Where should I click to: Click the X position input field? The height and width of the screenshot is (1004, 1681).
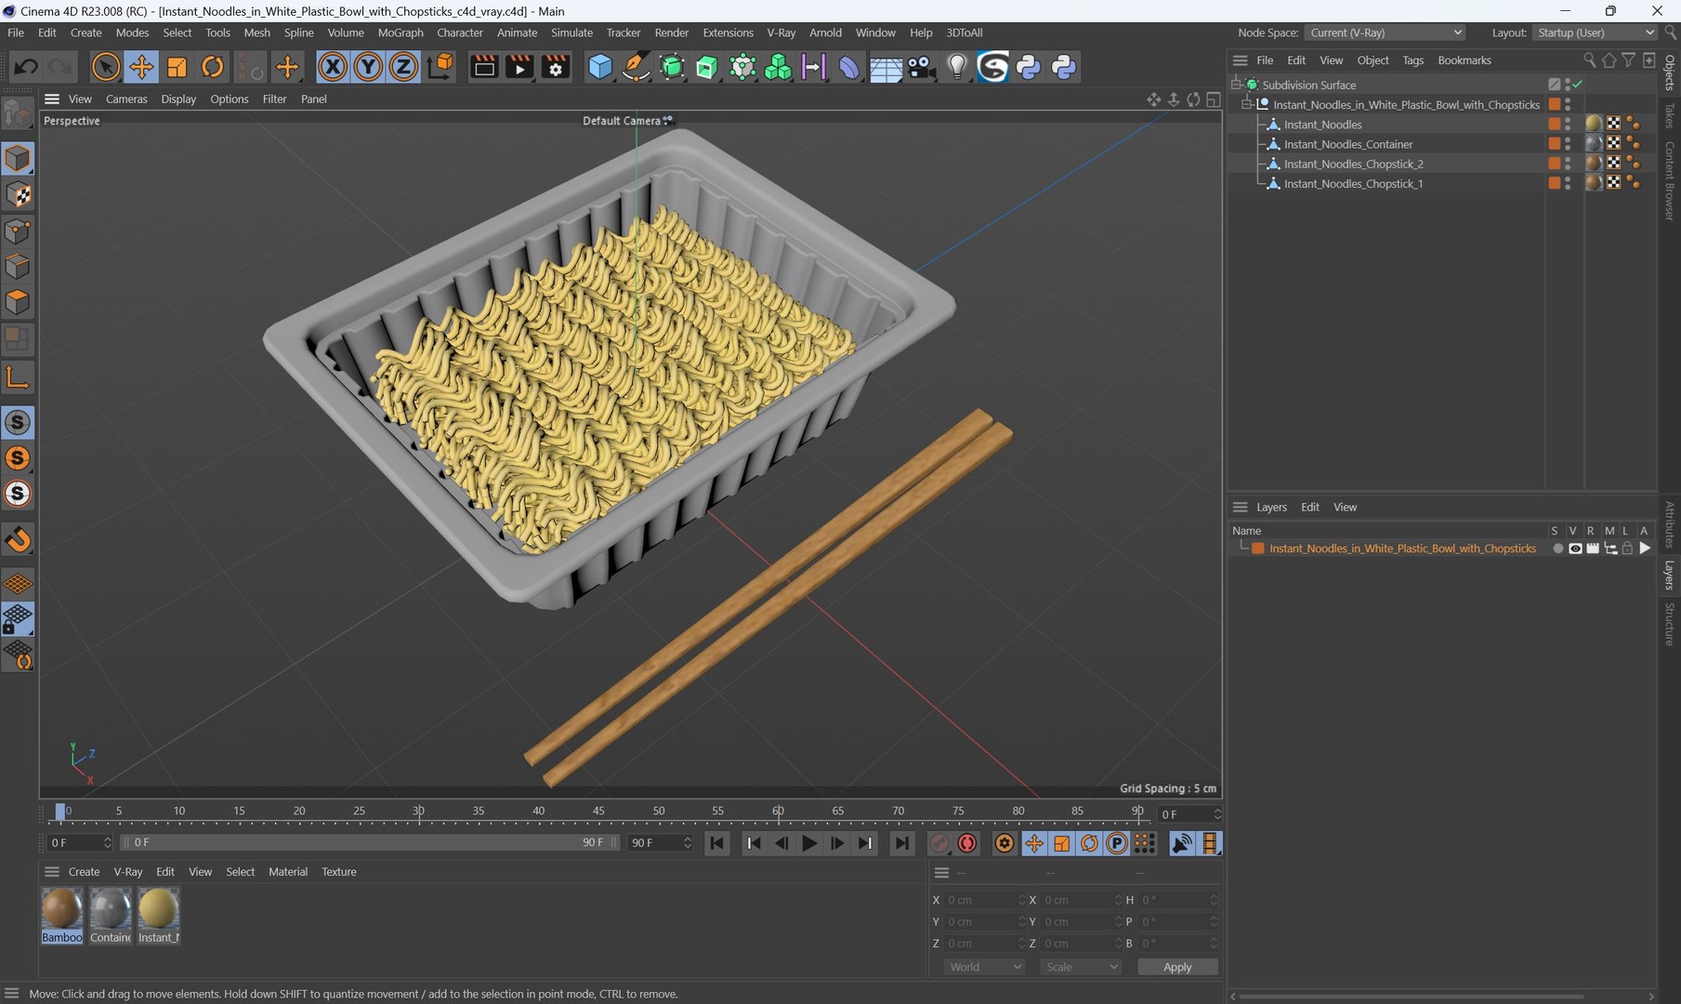(984, 900)
